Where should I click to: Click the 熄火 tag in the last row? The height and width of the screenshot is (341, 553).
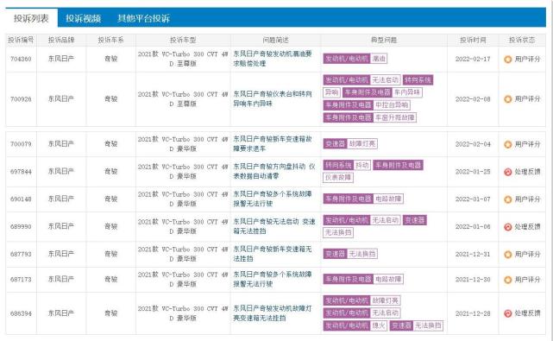pyautogui.click(x=379, y=325)
